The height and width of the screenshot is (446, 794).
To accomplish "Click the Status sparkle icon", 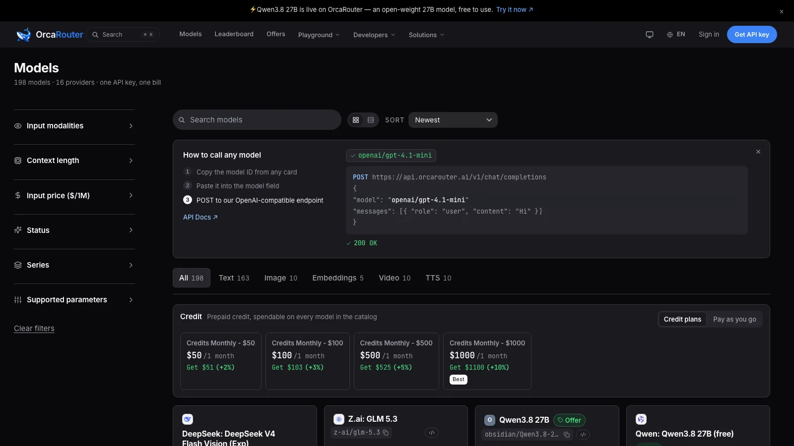I will (x=18, y=230).
